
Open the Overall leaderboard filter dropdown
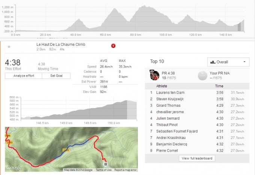(228, 62)
